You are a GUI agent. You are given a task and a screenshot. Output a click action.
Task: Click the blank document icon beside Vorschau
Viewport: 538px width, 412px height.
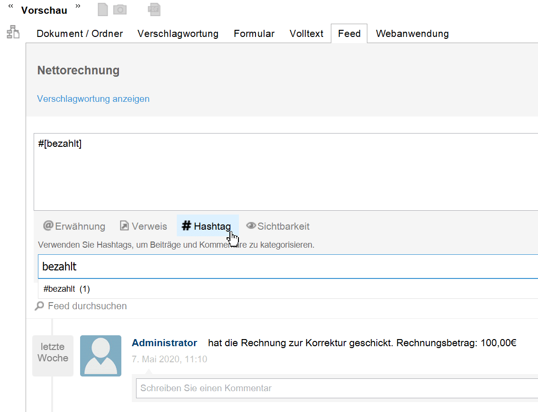[102, 9]
